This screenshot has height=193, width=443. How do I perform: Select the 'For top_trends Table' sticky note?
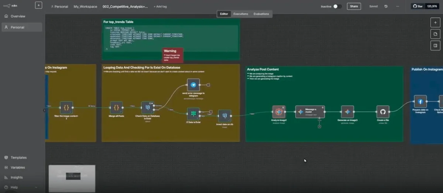(171, 39)
